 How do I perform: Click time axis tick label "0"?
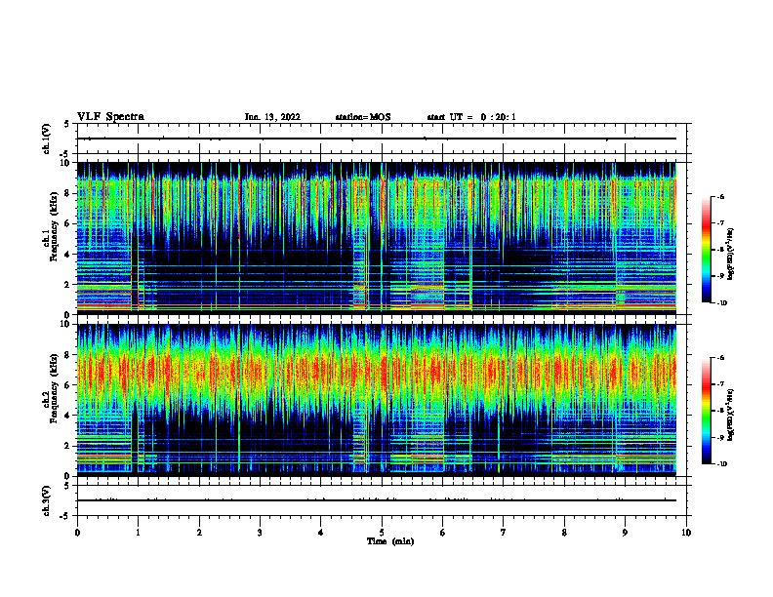[77, 533]
